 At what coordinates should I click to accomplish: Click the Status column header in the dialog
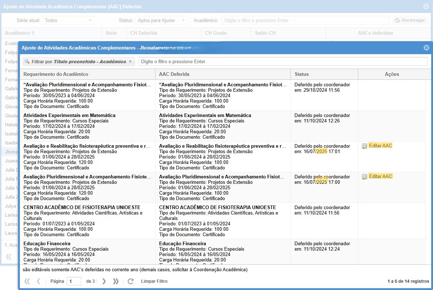(302, 74)
